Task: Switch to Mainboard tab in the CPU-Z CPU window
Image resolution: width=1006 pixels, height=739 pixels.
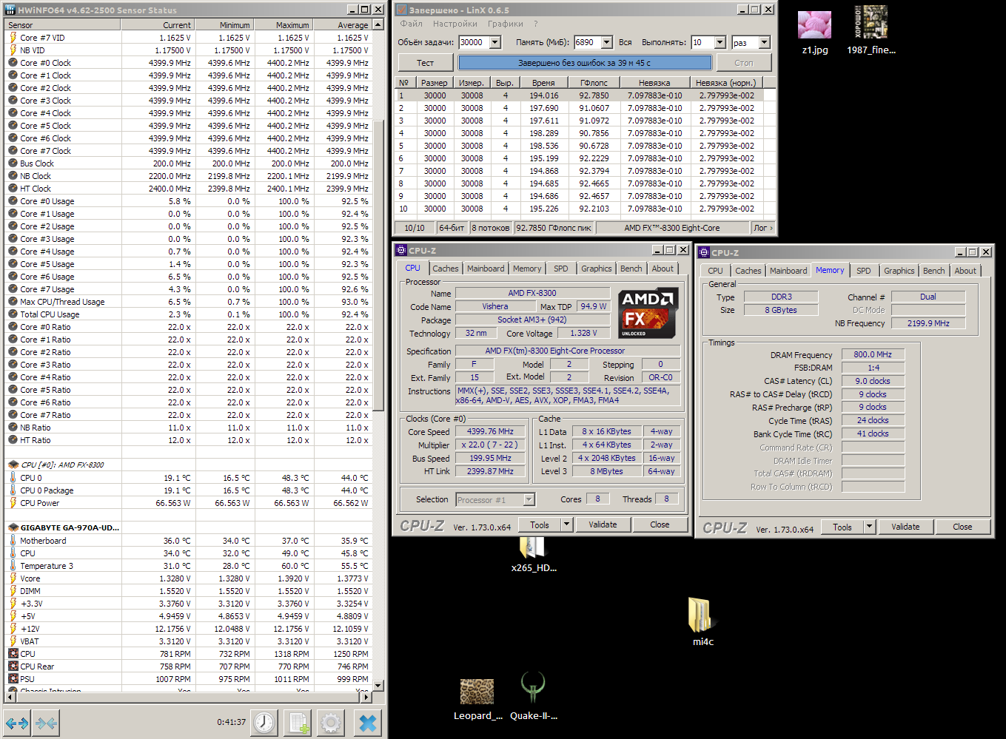Action: pyautogui.click(x=486, y=269)
